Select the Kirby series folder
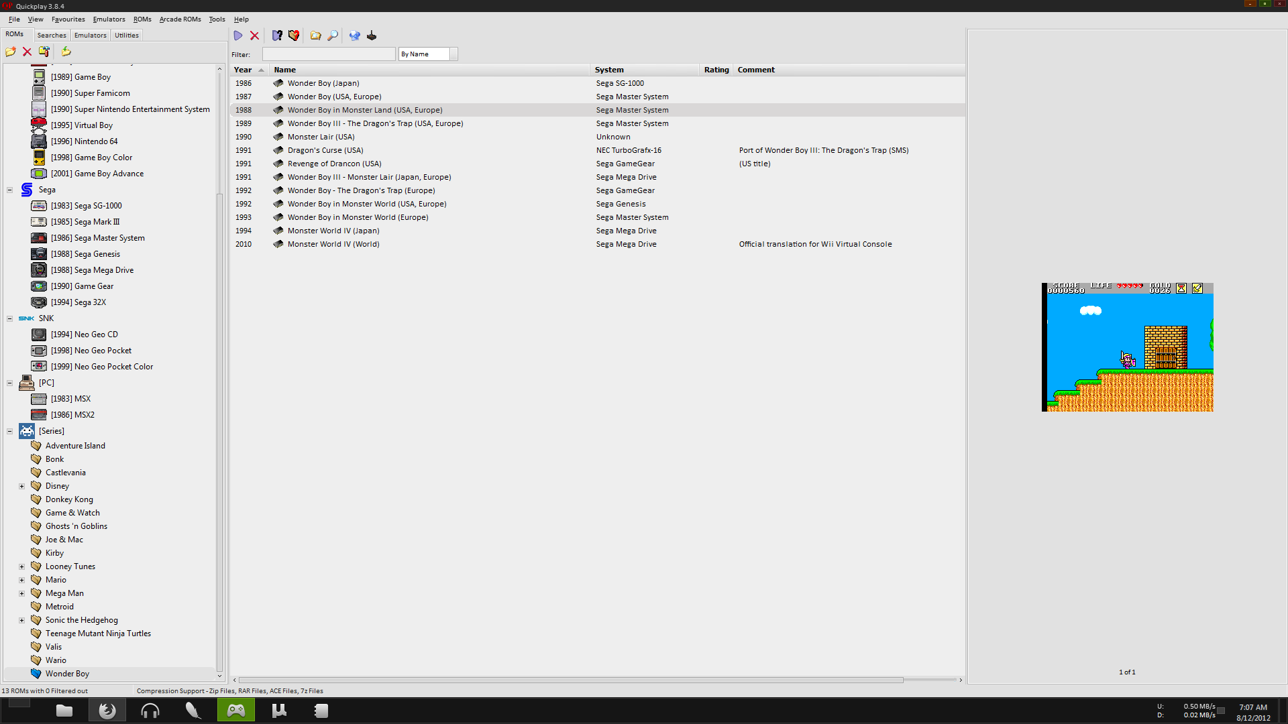Viewport: 1288px width, 724px height. 54,553
